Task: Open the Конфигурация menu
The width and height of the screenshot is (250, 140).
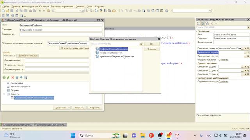Action: pyautogui.click(x=30, y=7)
